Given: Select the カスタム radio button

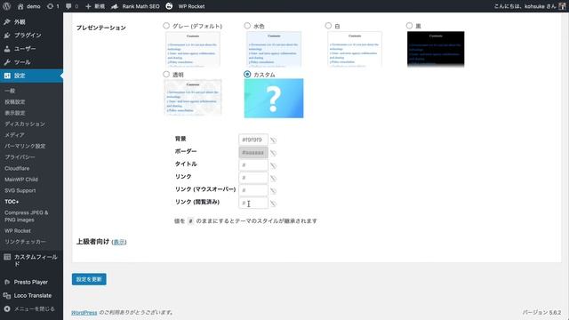Looking at the screenshot, I should (247, 74).
